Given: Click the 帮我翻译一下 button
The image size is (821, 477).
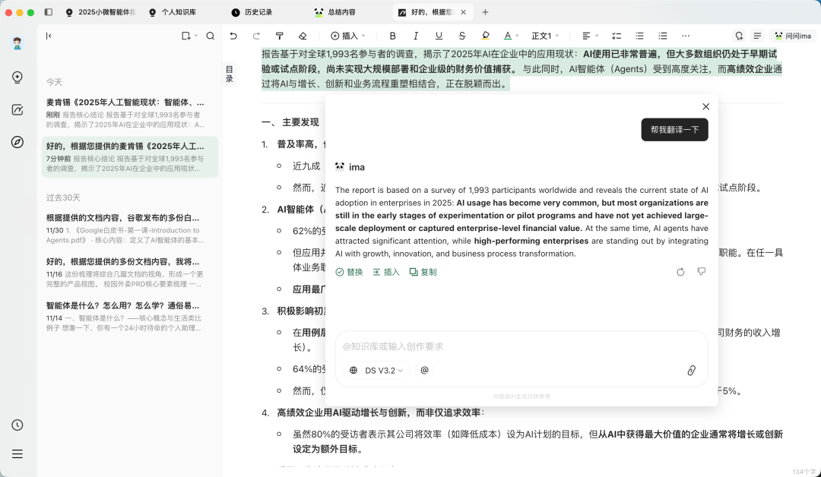Looking at the screenshot, I should 674,130.
